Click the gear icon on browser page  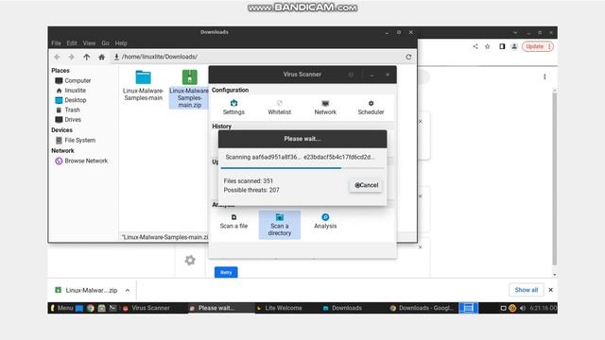[x=190, y=261]
